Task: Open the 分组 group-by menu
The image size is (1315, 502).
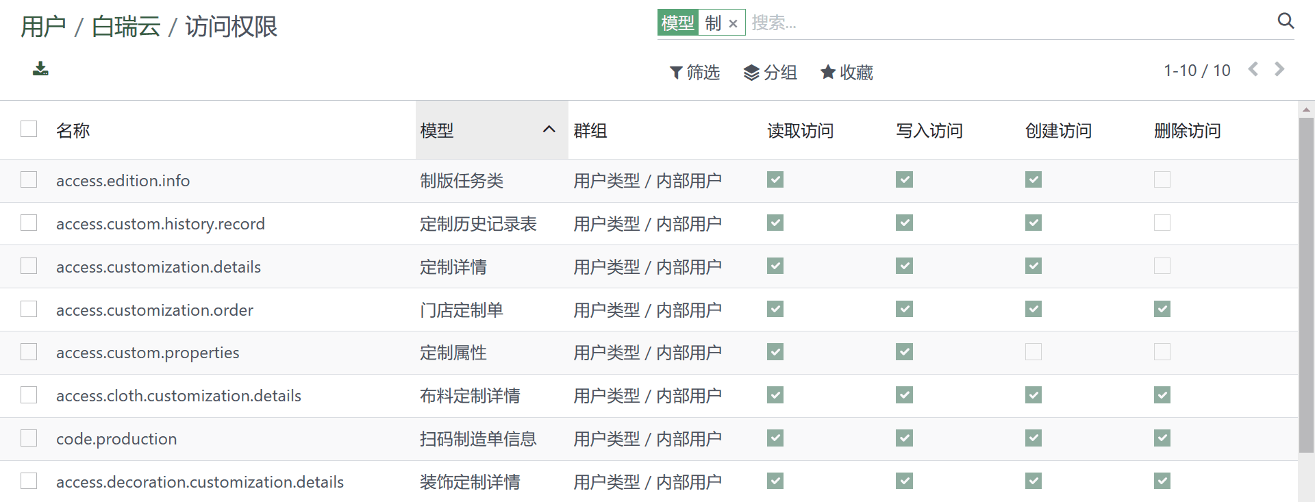Action: (771, 72)
